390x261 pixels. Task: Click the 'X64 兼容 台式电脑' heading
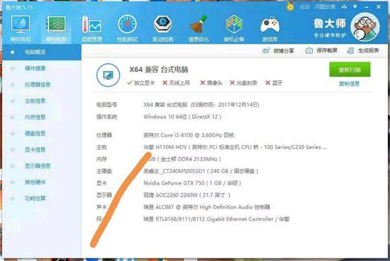[x=159, y=70]
